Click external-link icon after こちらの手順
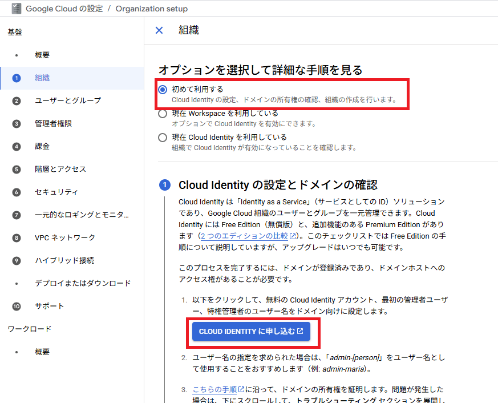 click(x=241, y=389)
